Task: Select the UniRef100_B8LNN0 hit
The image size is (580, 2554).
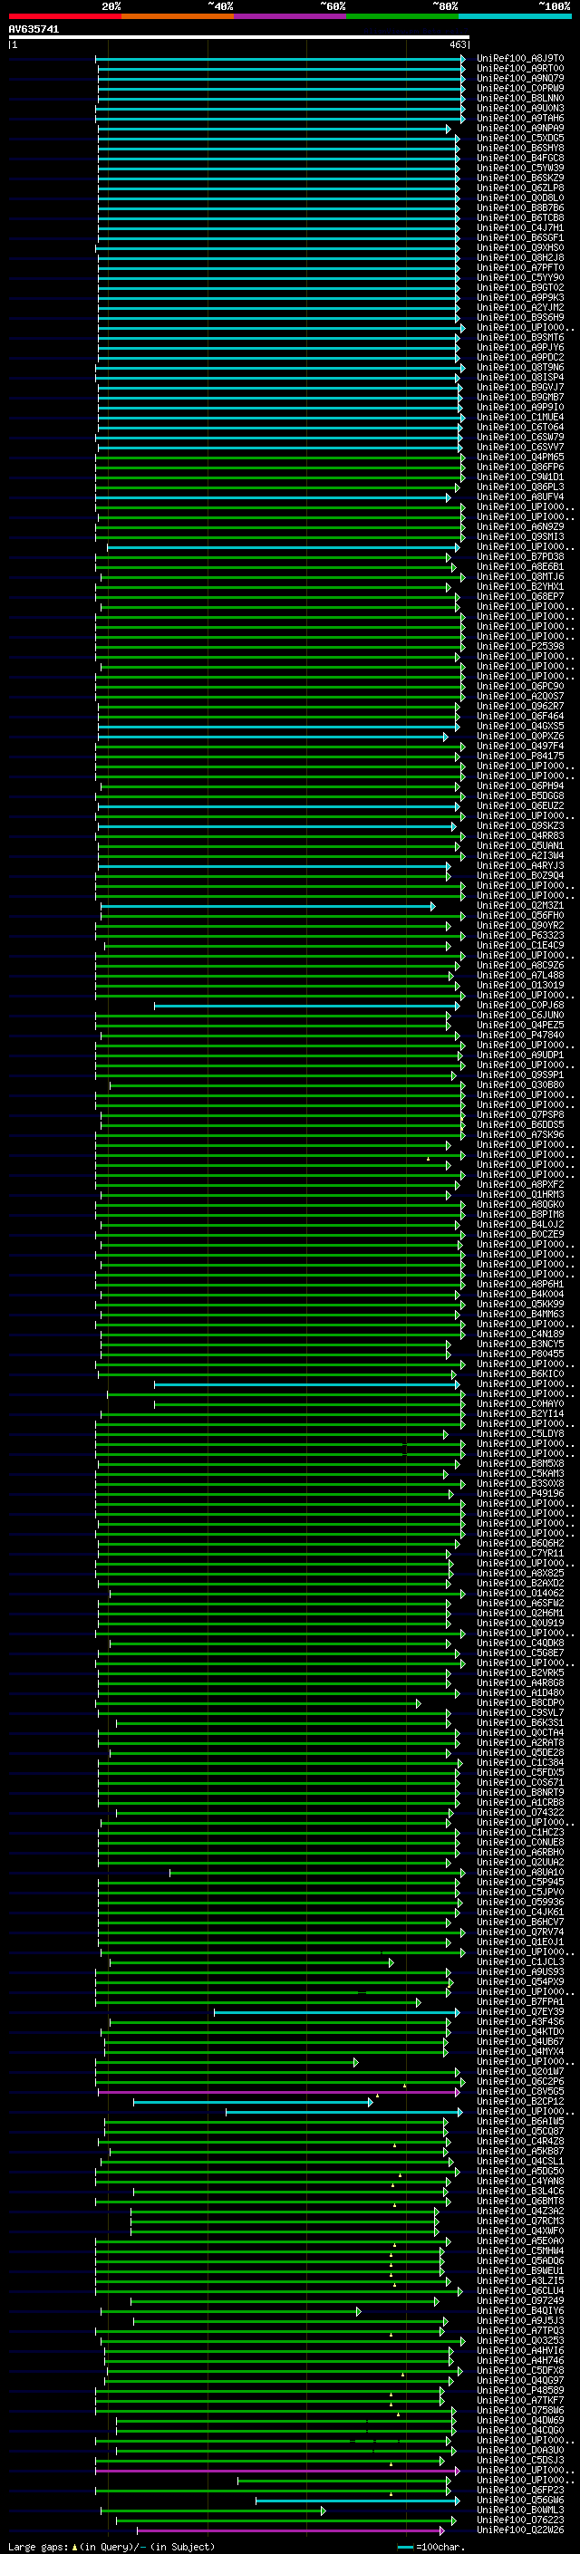Action: click(520, 98)
